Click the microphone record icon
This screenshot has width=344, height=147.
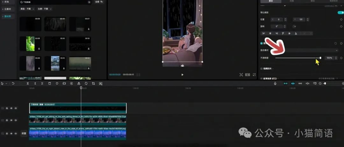[275, 83]
